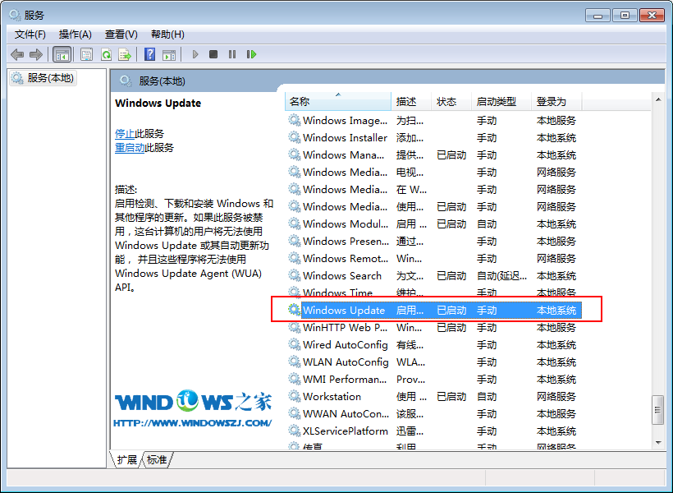
Task: Click the Refresh toolbar icon
Action: point(106,54)
